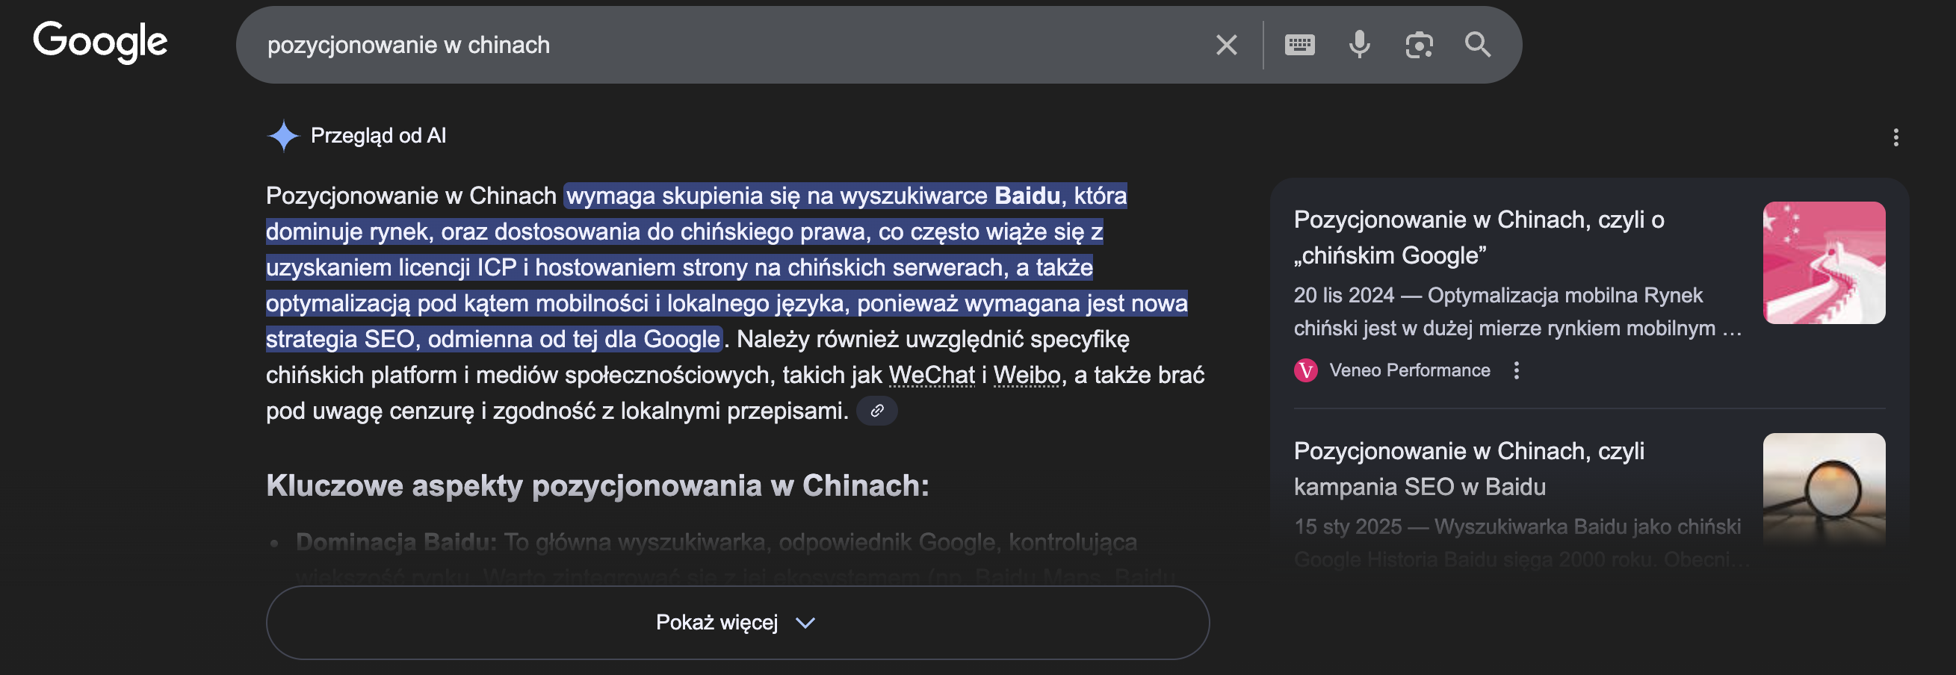Open Veneo Performance source three-dot menu
1956x675 pixels.
tap(1517, 370)
